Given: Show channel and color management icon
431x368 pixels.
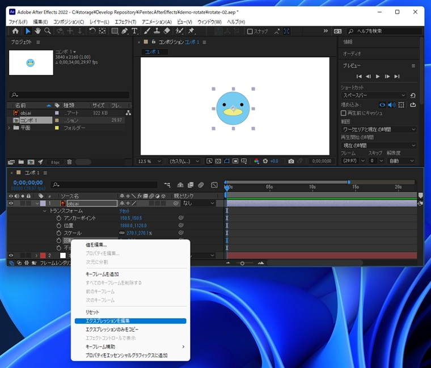Looking at the screenshot, I should 256,161.
